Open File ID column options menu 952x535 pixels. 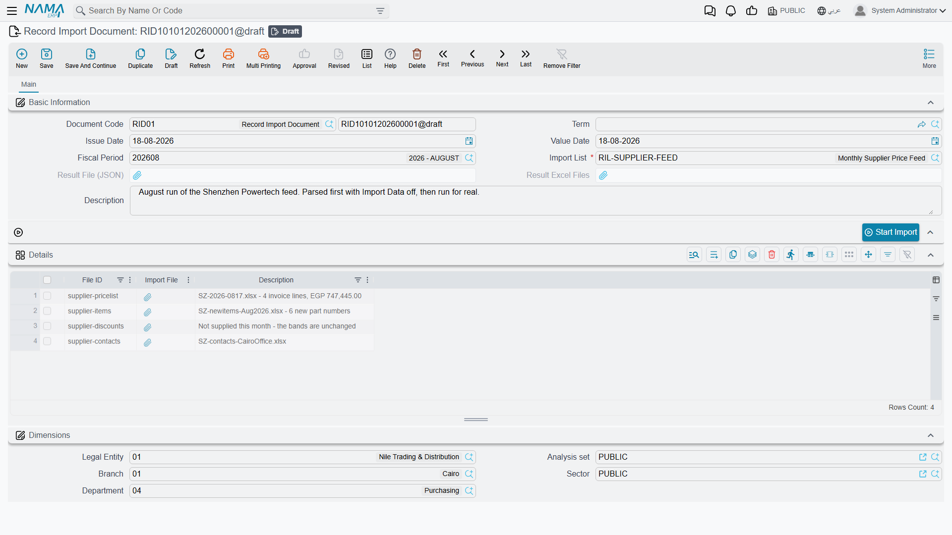click(x=130, y=280)
